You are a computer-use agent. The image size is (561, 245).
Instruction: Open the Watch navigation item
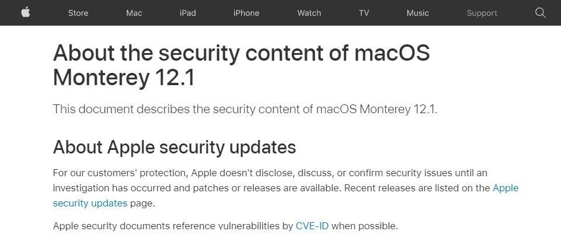pyautogui.click(x=309, y=13)
